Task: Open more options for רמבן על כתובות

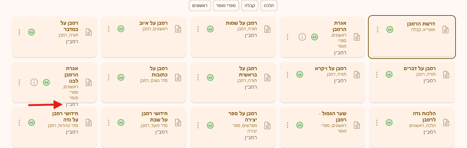Action: click(109, 78)
